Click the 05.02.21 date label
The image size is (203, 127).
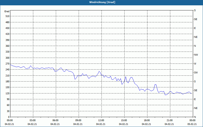tap(192, 124)
